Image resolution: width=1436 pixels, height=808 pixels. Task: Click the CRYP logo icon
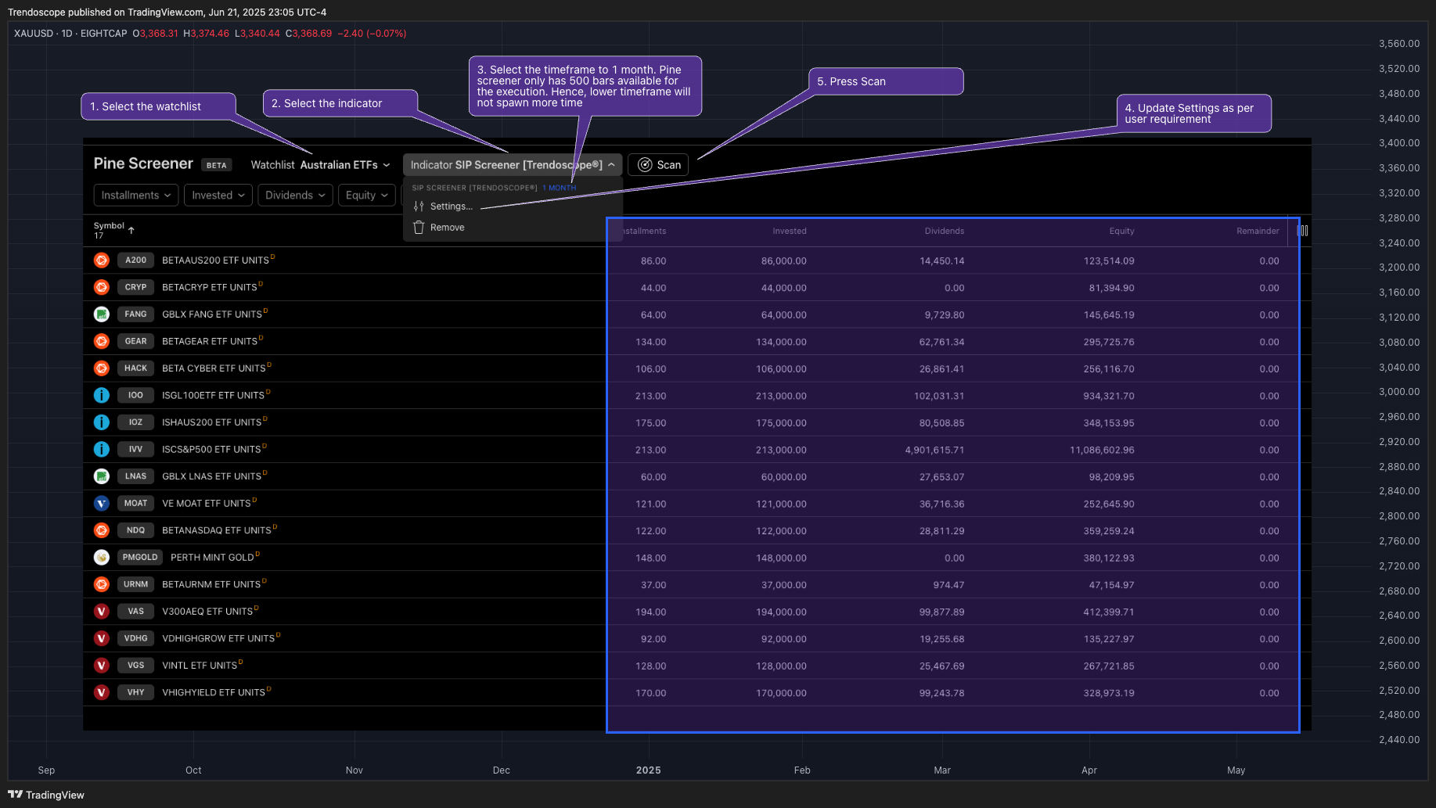click(102, 288)
